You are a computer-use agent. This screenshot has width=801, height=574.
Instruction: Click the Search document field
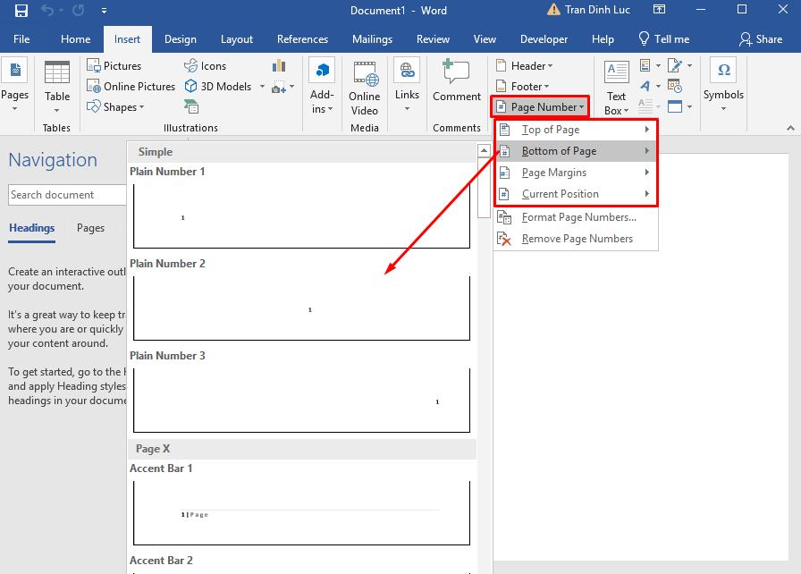coord(67,195)
